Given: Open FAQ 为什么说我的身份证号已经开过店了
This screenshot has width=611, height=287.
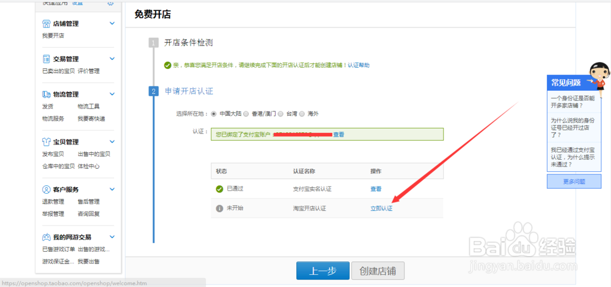Looking at the screenshot, I should 573,127.
